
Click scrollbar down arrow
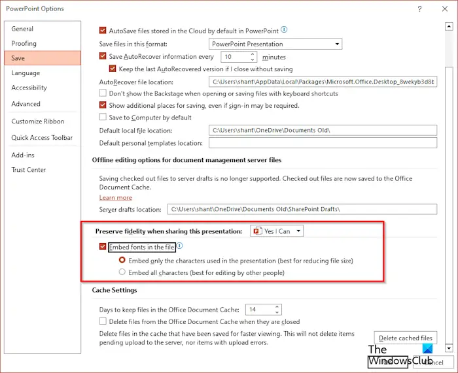(449, 348)
